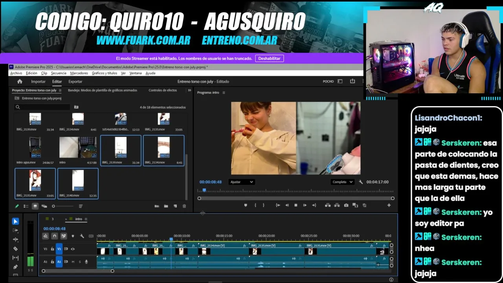Switch project panel to icon view
Screen dimensions: 503x283
35,206
